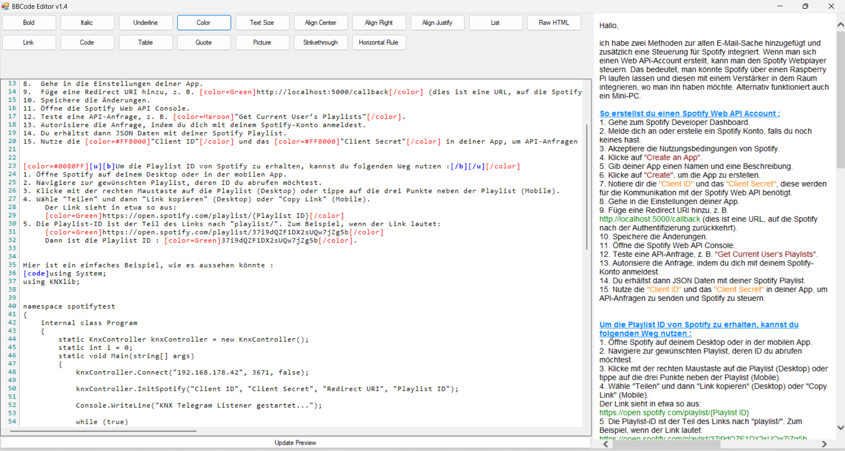Image resolution: width=845 pixels, height=451 pixels.
Task: Click the '[color=#0080FF]' tag on line 23
Action: click(56, 166)
